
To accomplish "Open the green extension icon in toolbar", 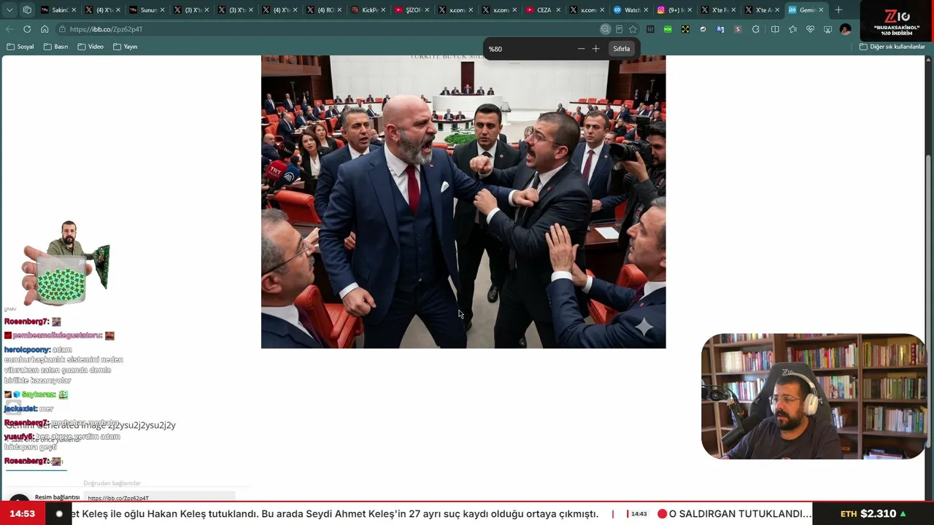I will click(x=668, y=29).
